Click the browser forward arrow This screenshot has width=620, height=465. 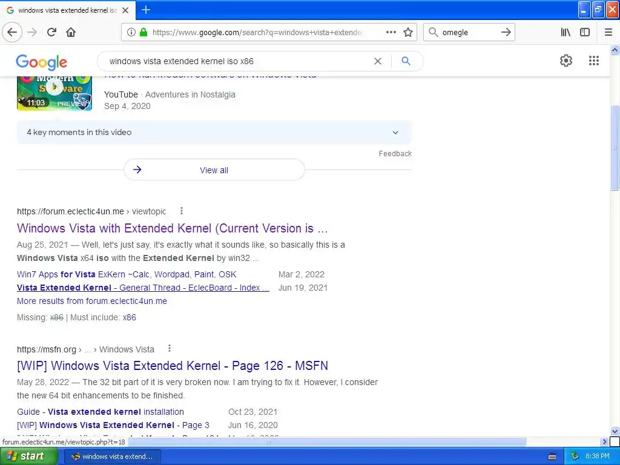pyautogui.click(x=32, y=32)
